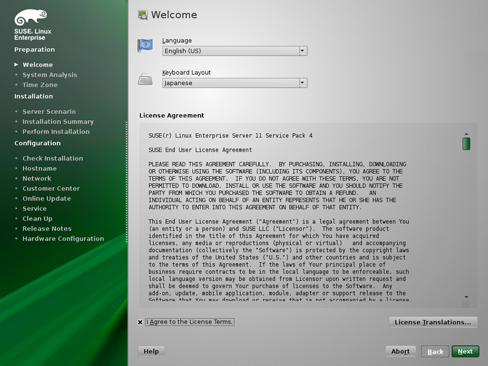Select Installation Summary step

coord(58,121)
